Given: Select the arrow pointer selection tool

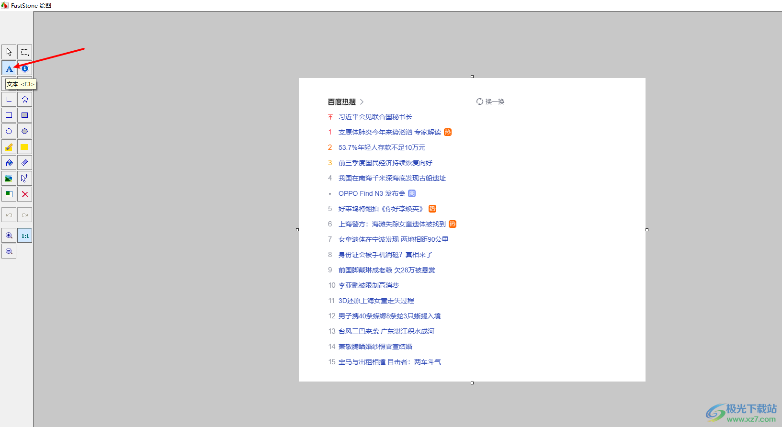Looking at the screenshot, I should [x=9, y=52].
